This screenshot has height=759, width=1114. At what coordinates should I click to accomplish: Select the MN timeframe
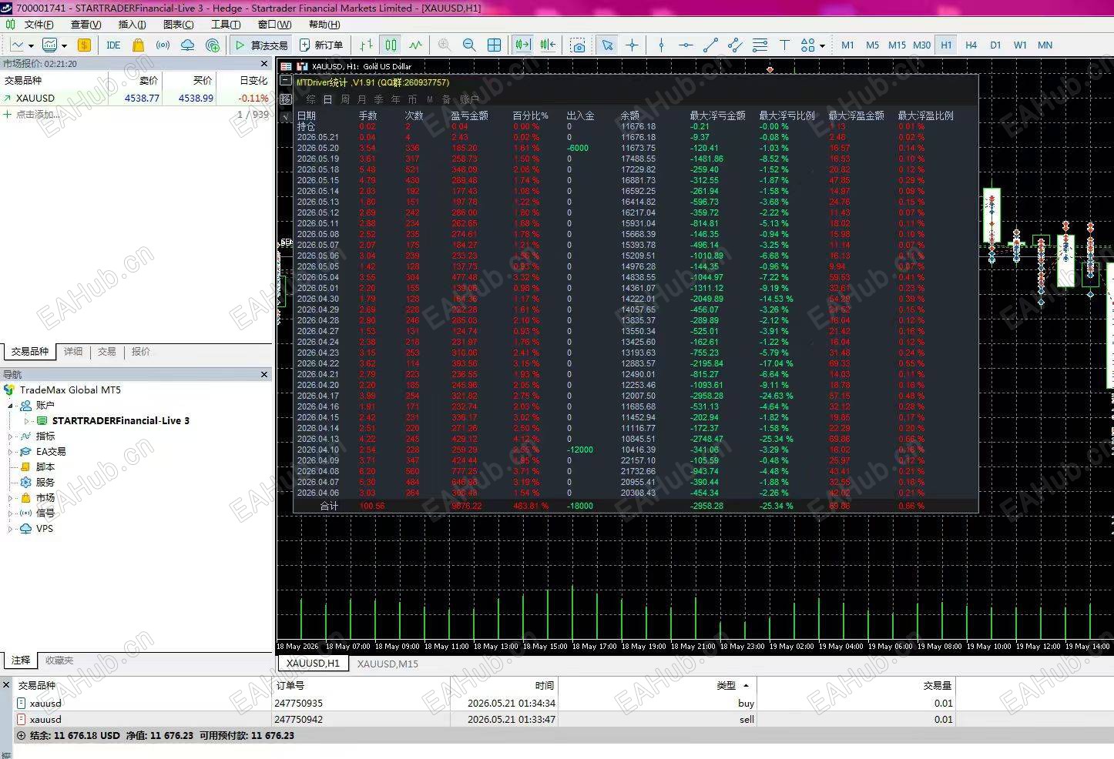click(x=1045, y=45)
